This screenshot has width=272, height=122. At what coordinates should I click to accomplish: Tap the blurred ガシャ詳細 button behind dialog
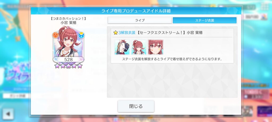(16, 96)
